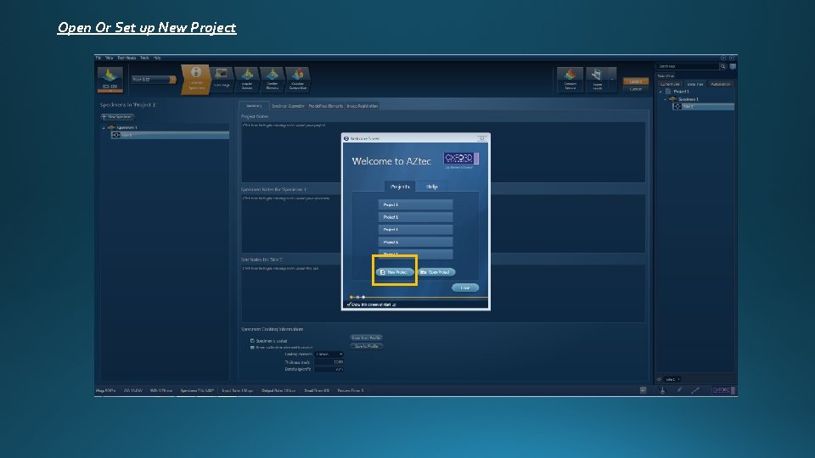Screen dimensions: 815x458
Task: Switch to the Summary tab
Action: pos(254,105)
